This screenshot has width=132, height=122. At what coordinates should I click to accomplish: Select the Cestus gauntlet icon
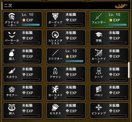click(x=55, y=107)
